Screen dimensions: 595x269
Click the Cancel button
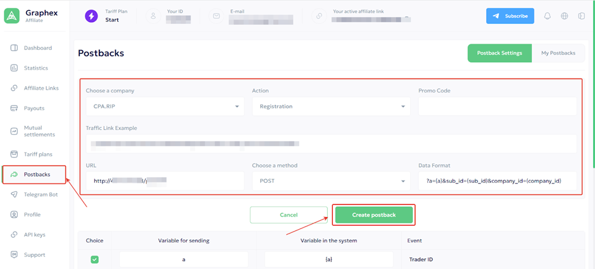pos(289,215)
